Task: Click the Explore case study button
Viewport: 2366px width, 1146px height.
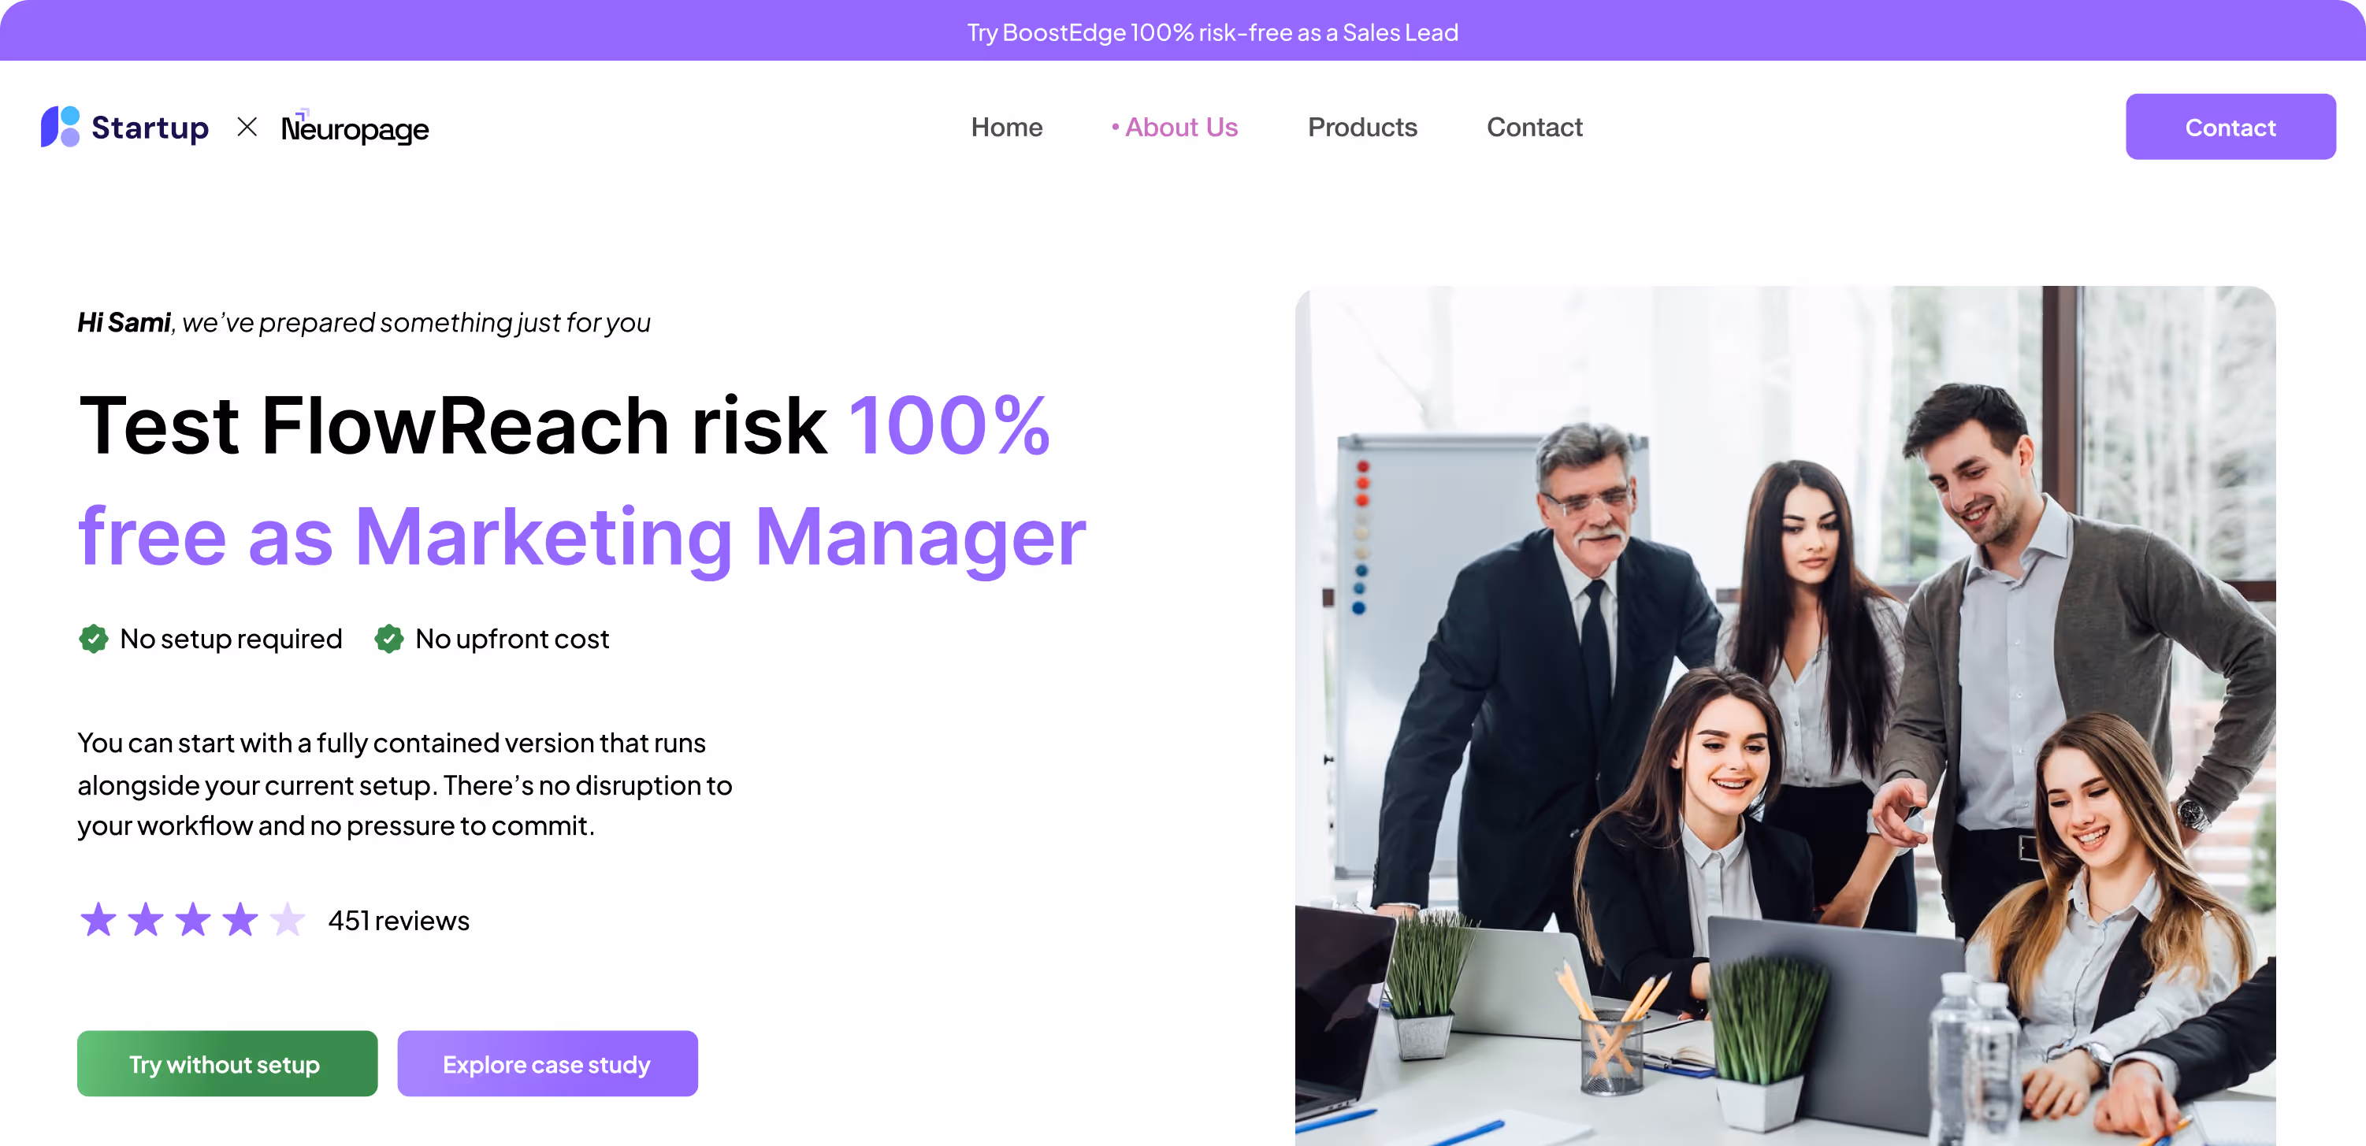Action: (x=548, y=1063)
